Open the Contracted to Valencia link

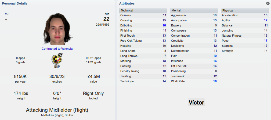(x=57, y=49)
